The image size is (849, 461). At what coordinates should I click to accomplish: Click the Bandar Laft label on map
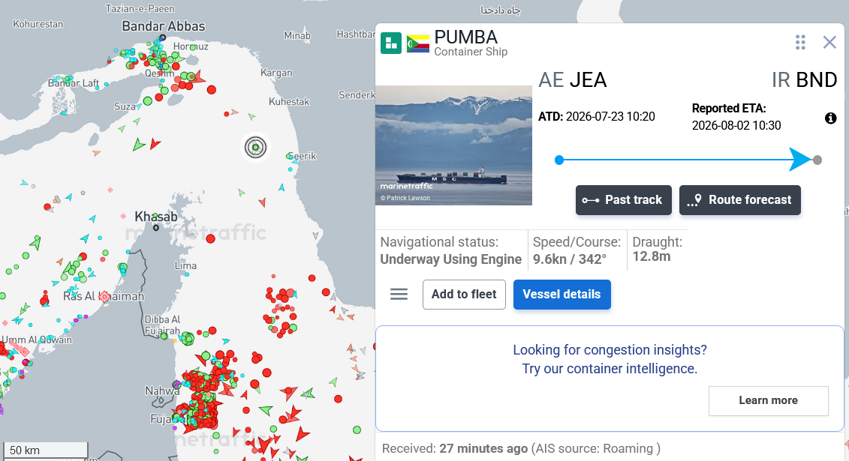(x=74, y=82)
